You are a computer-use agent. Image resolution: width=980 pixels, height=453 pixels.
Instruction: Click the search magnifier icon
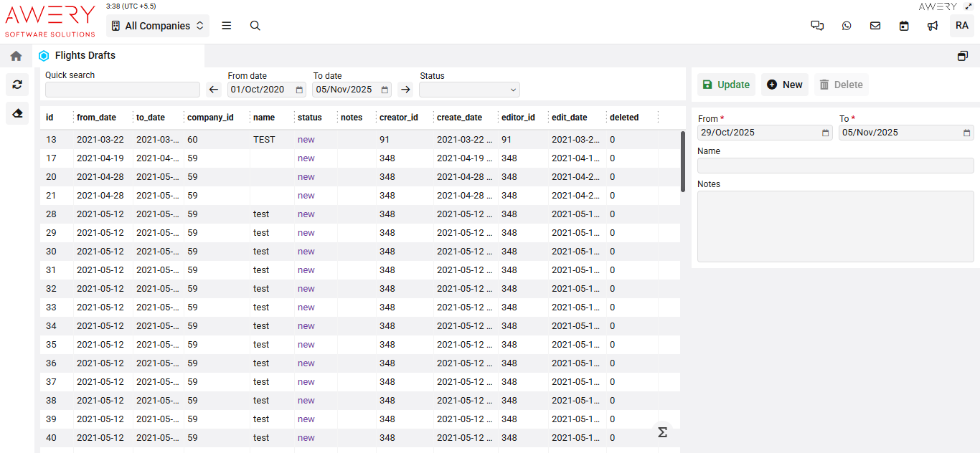[255, 26]
